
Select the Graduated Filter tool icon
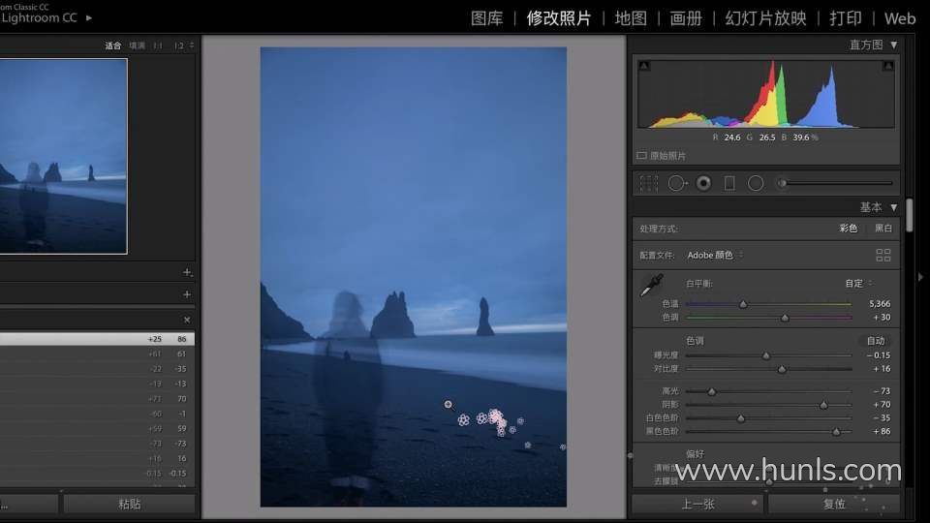click(729, 183)
